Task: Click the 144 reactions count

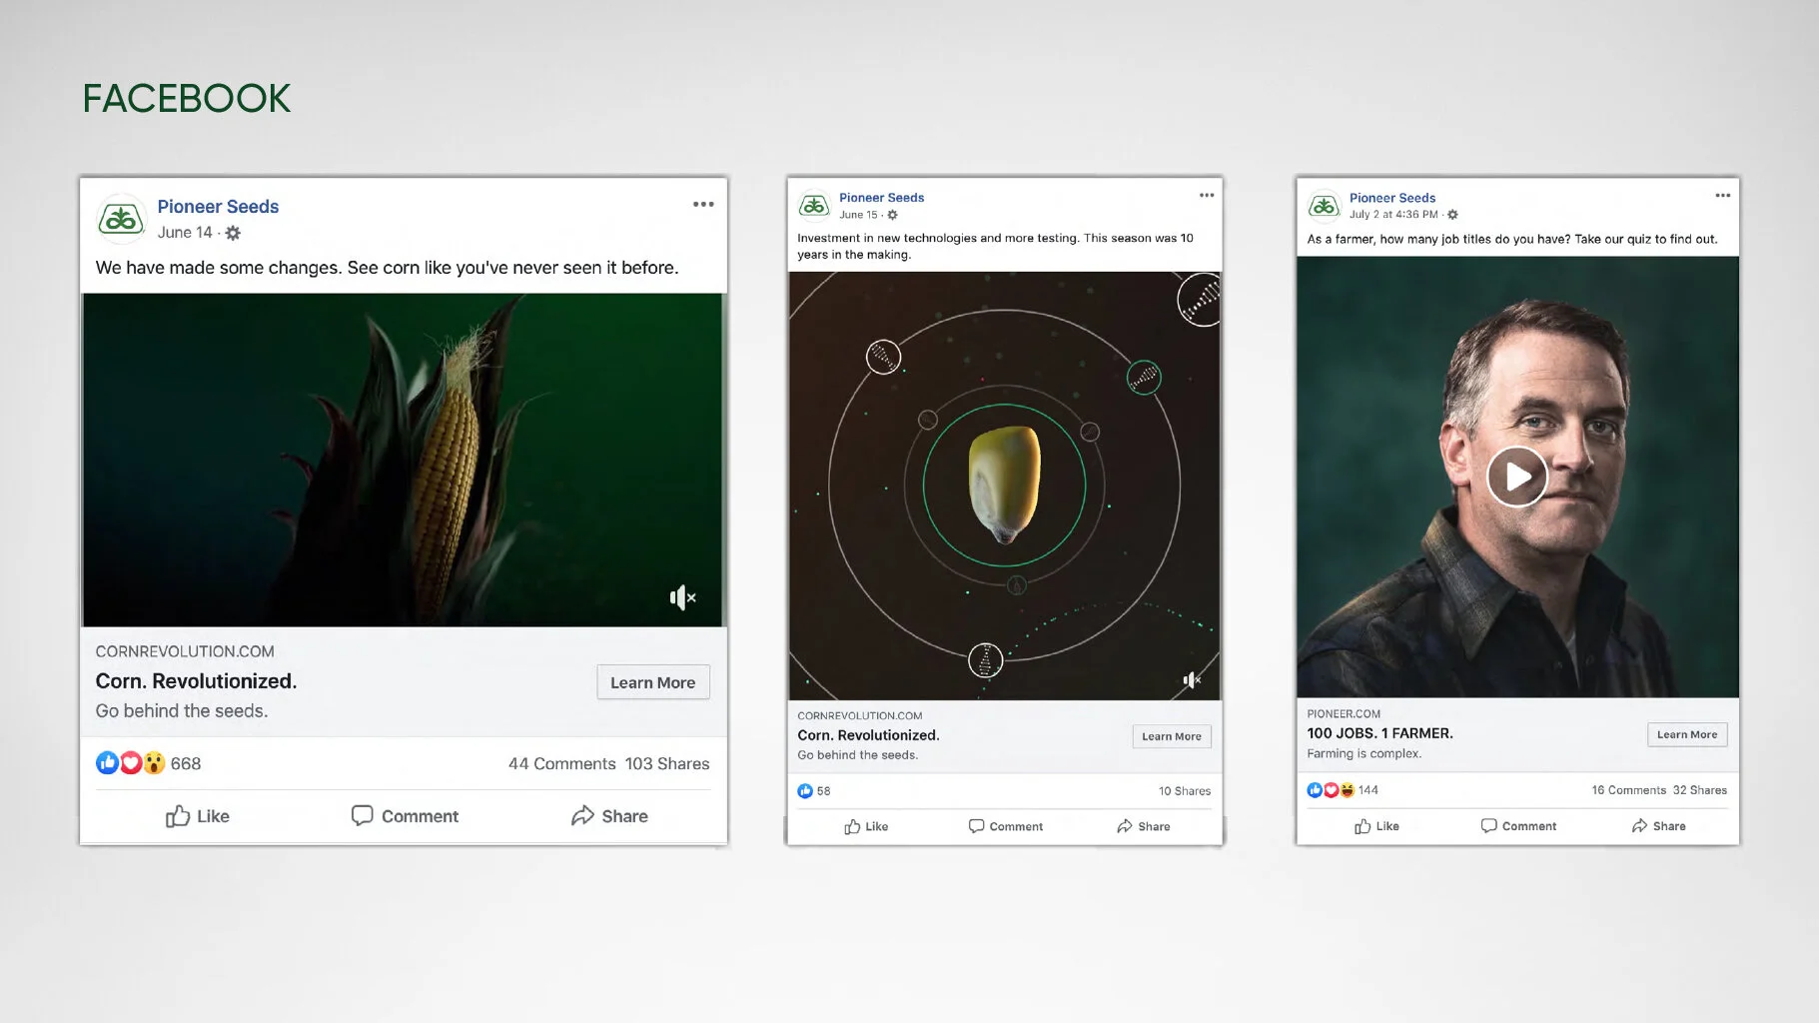Action: (1368, 790)
